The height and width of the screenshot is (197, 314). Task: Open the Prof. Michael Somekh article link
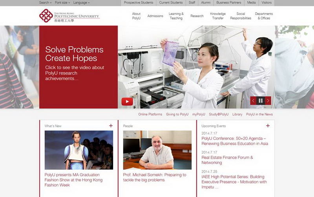click(155, 177)
